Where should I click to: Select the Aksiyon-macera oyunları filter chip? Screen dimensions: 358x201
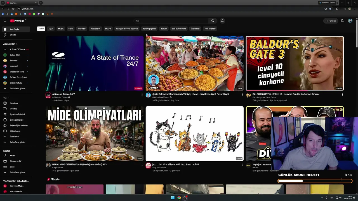127,29
